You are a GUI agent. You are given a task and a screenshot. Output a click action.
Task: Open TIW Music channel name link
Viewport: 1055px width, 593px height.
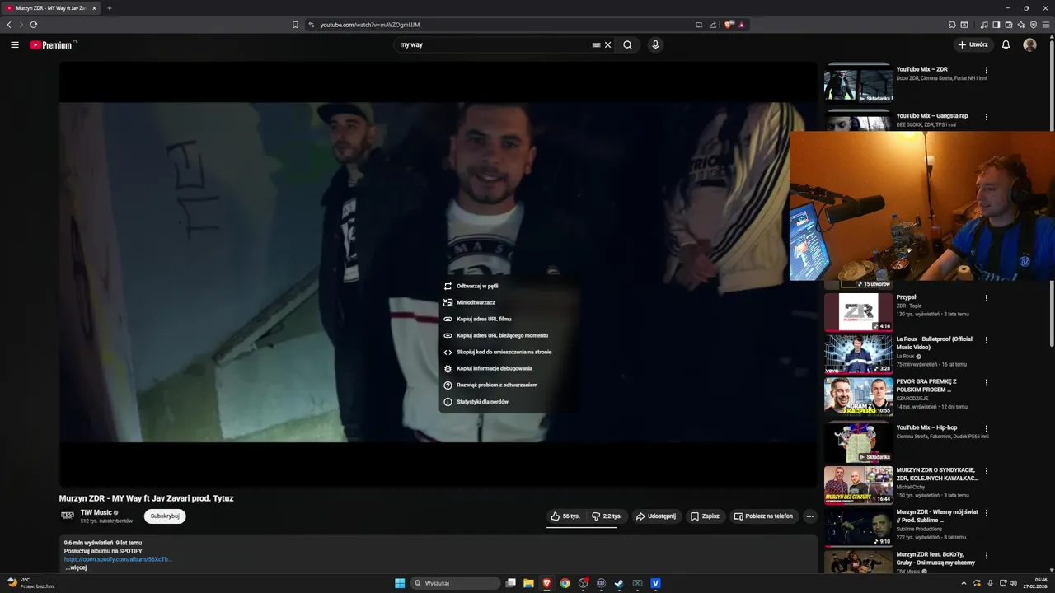[96, 512]
